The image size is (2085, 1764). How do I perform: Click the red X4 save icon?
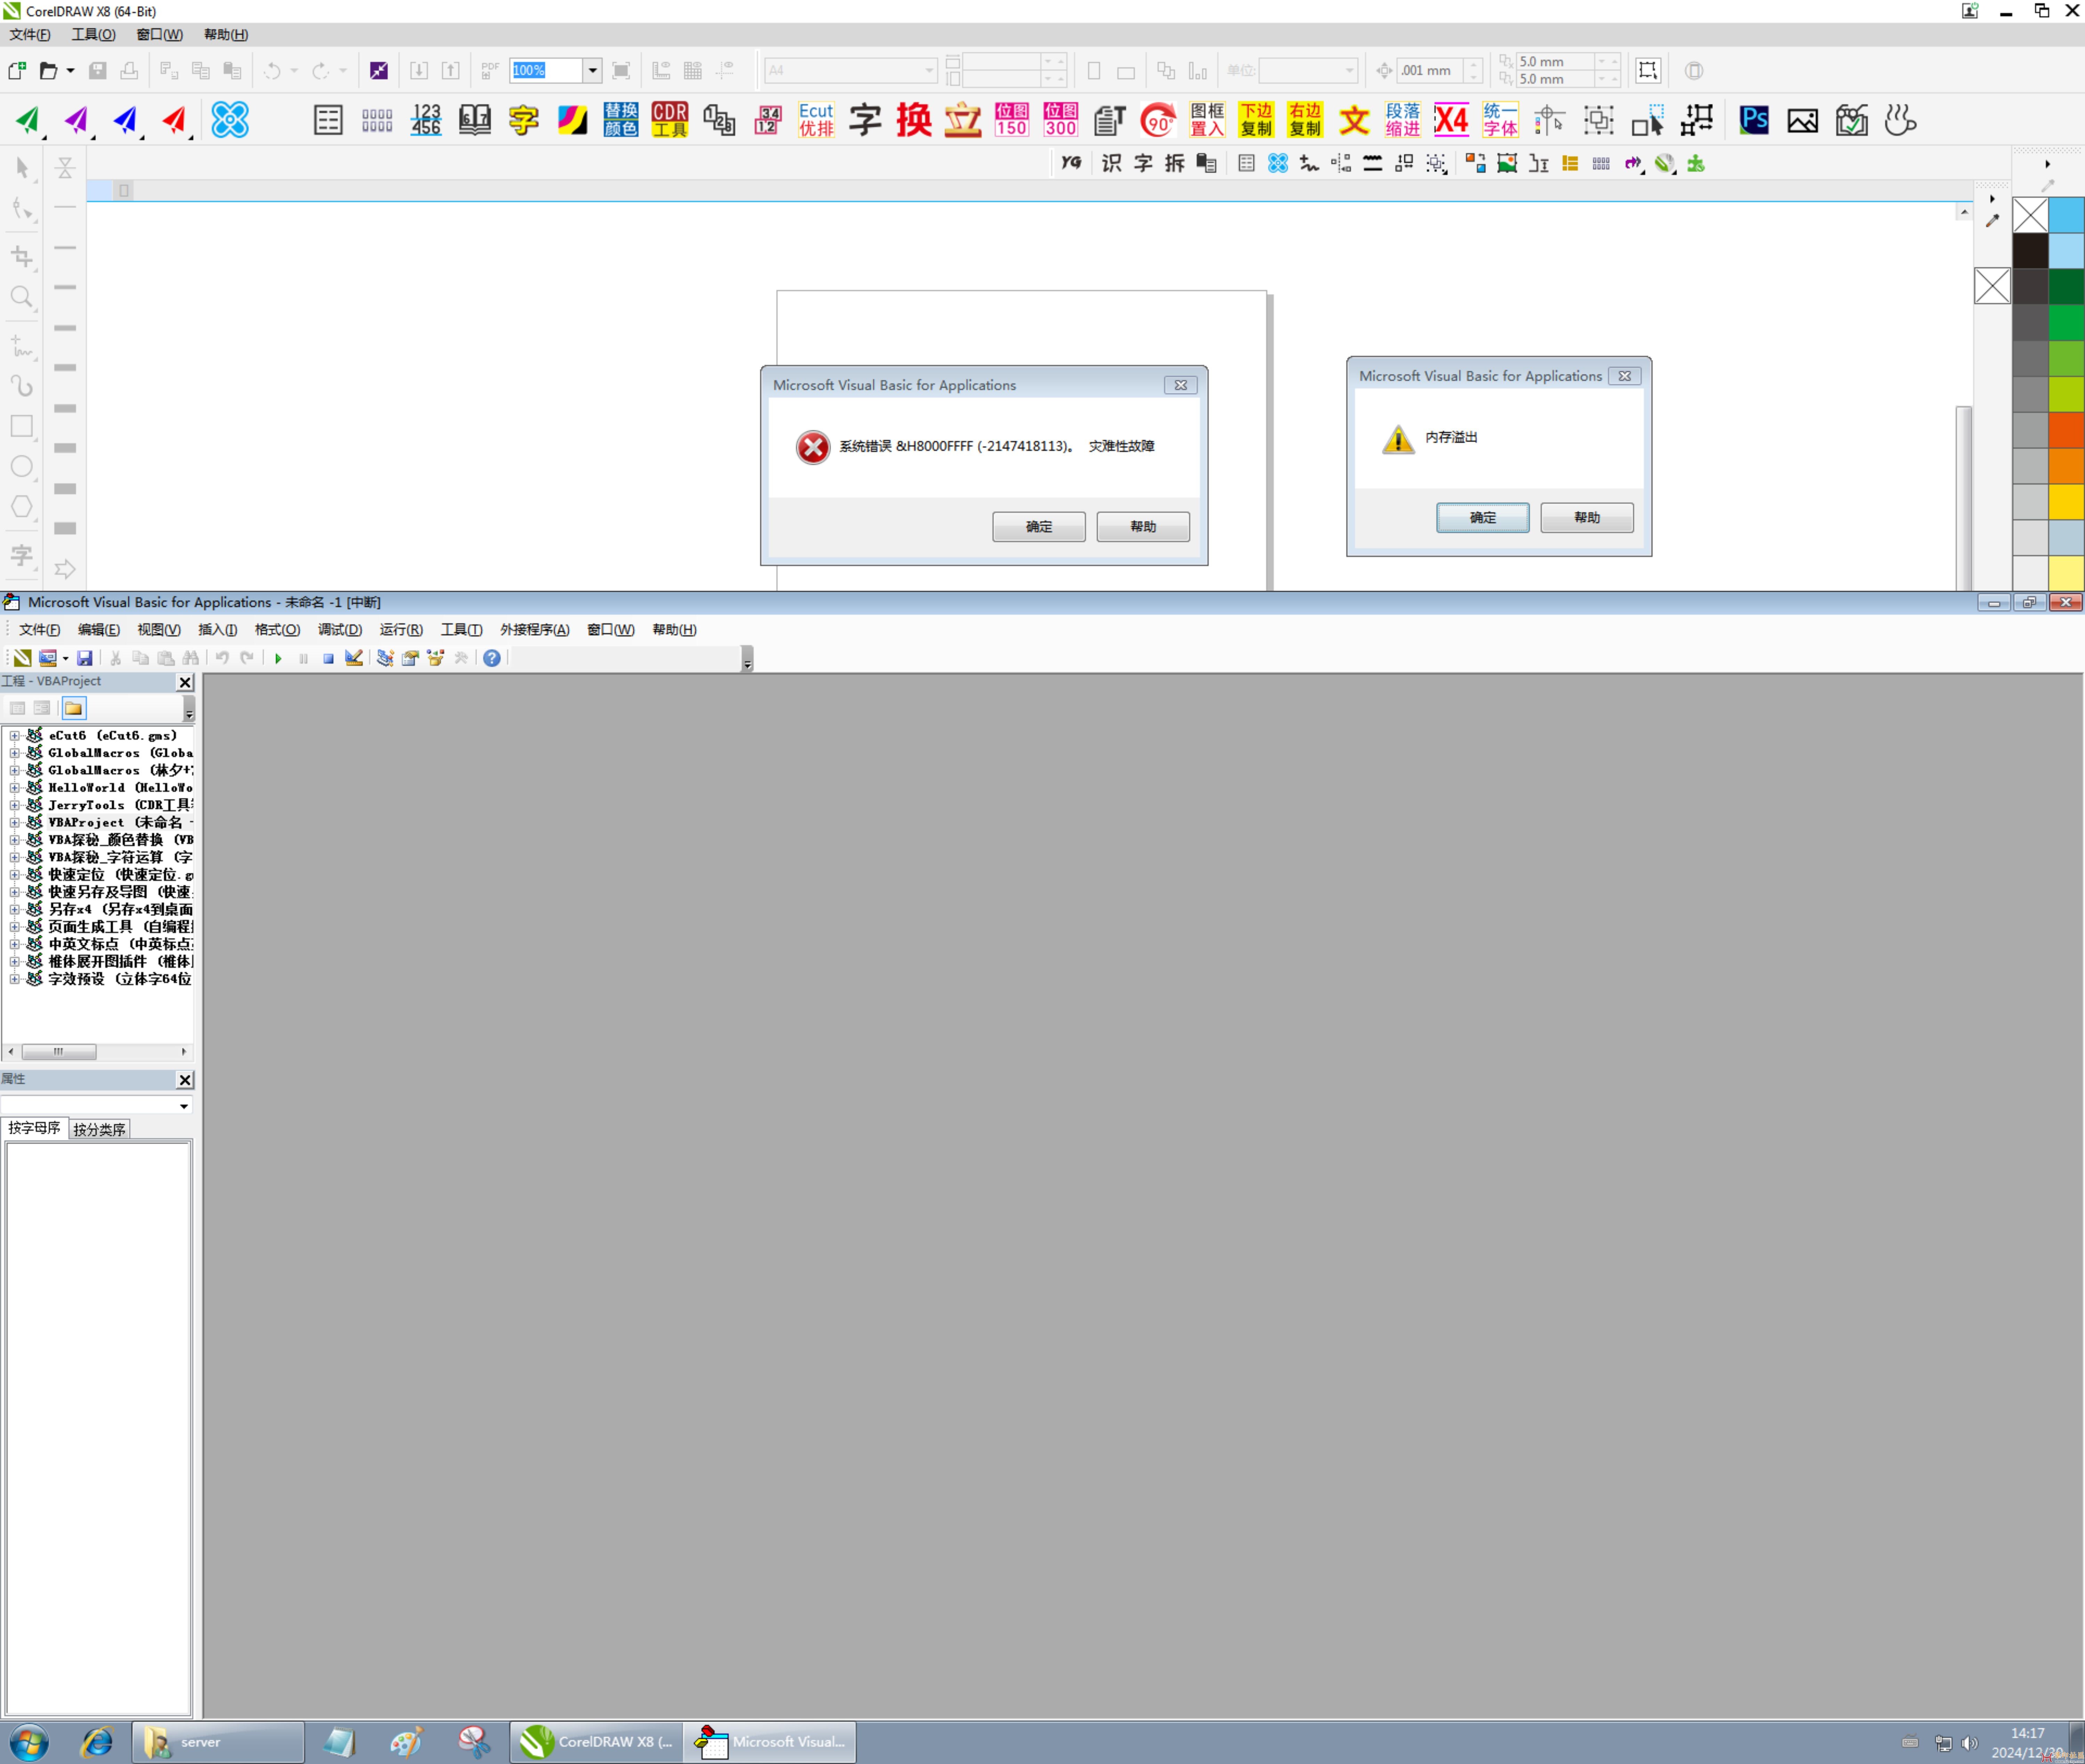(1451, 120)
